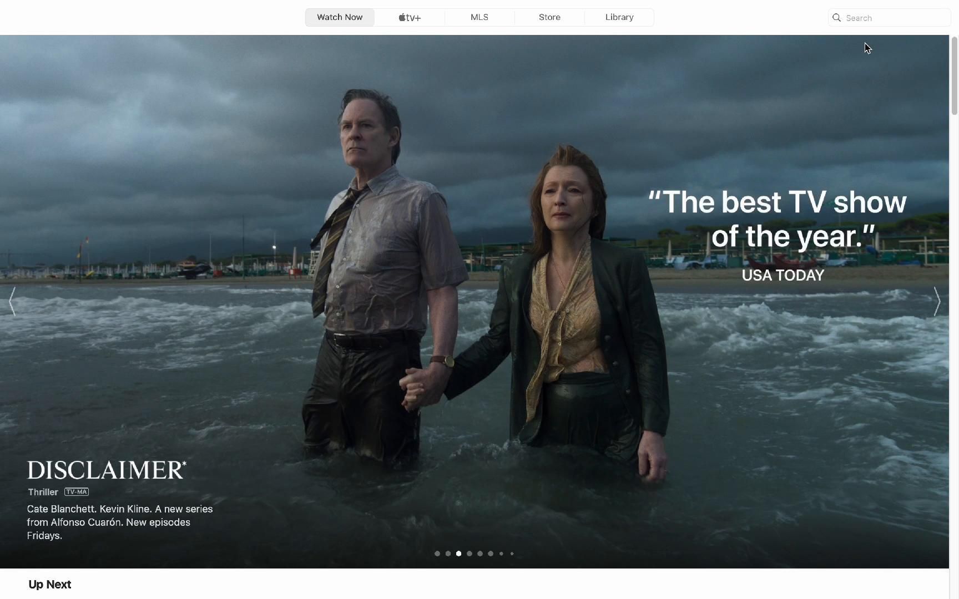Switch to the Watch Now tab
The height and width of the screenshot is (599, 959).
pyautogui.click(x=340, y=17)
